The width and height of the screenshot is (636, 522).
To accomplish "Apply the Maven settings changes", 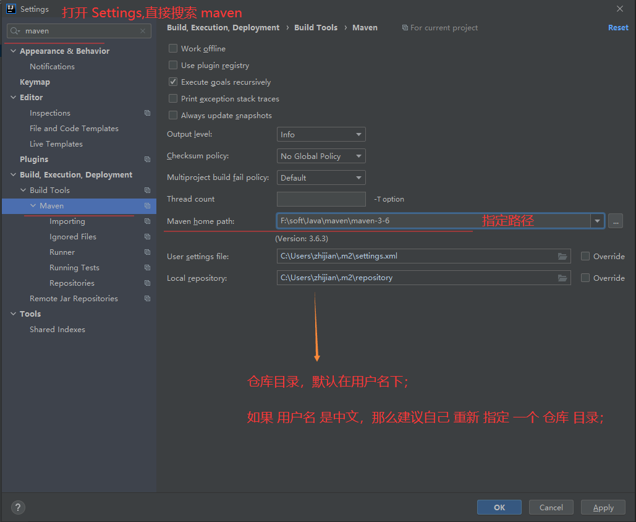I will [603, 507].
